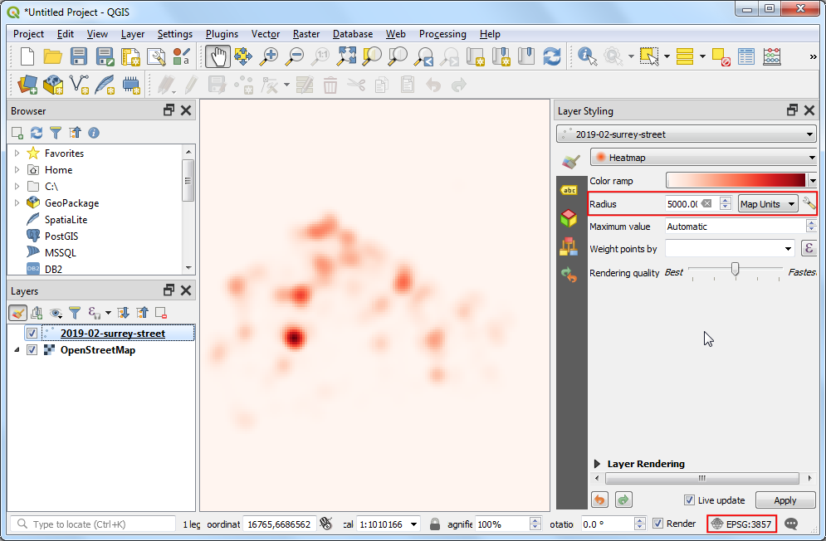Click the Type to locate search field
The width and height of the screenshot is (826, 541).
95,524
